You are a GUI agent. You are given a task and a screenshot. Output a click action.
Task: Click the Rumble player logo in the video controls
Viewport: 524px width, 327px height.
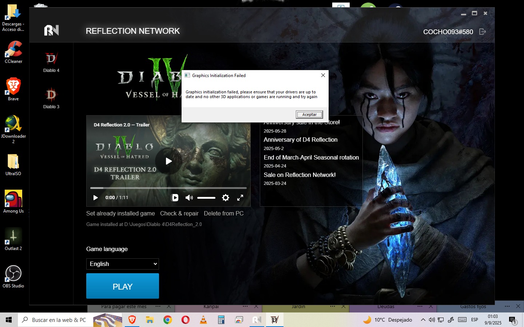[x=175, y=198]
